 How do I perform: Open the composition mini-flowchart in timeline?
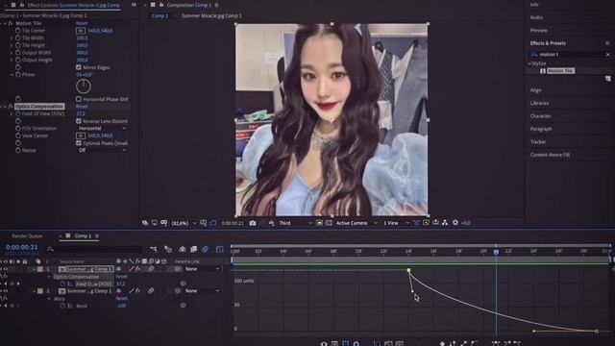click(x=154, y=249)
